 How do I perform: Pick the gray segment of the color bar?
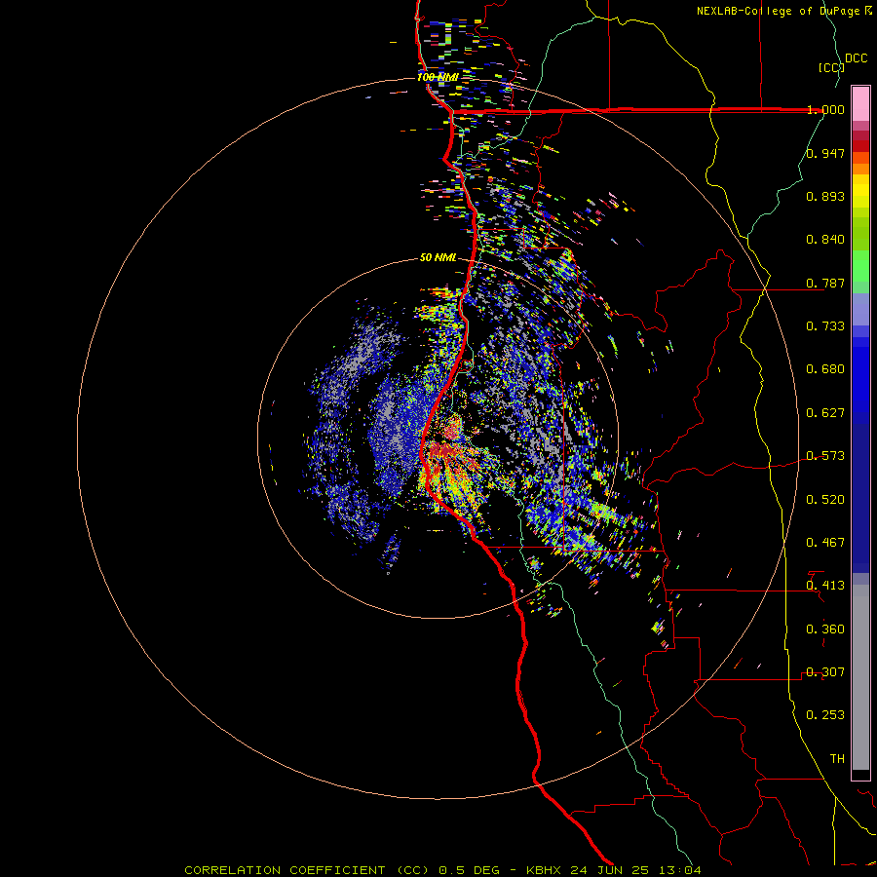pyautogui.click(x=860, y=677)
